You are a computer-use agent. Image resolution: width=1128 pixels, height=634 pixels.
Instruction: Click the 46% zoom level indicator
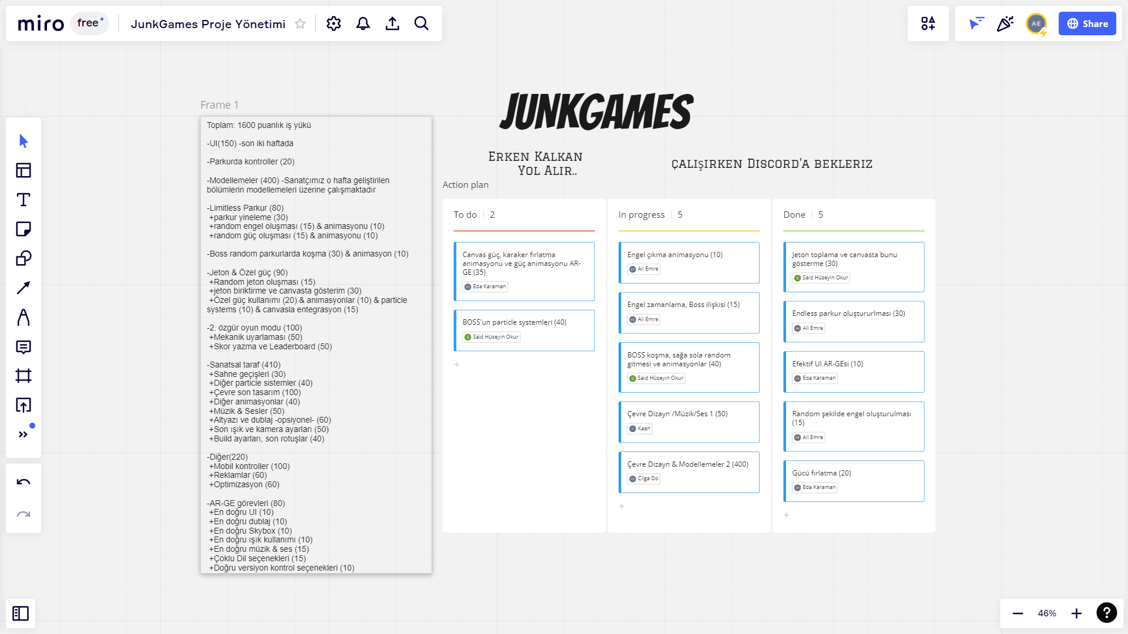[1046, 613]
